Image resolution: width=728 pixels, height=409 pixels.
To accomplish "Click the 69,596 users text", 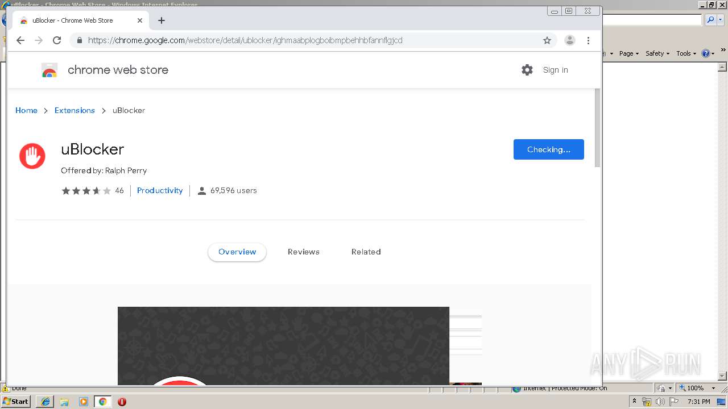I will [233, 191].
